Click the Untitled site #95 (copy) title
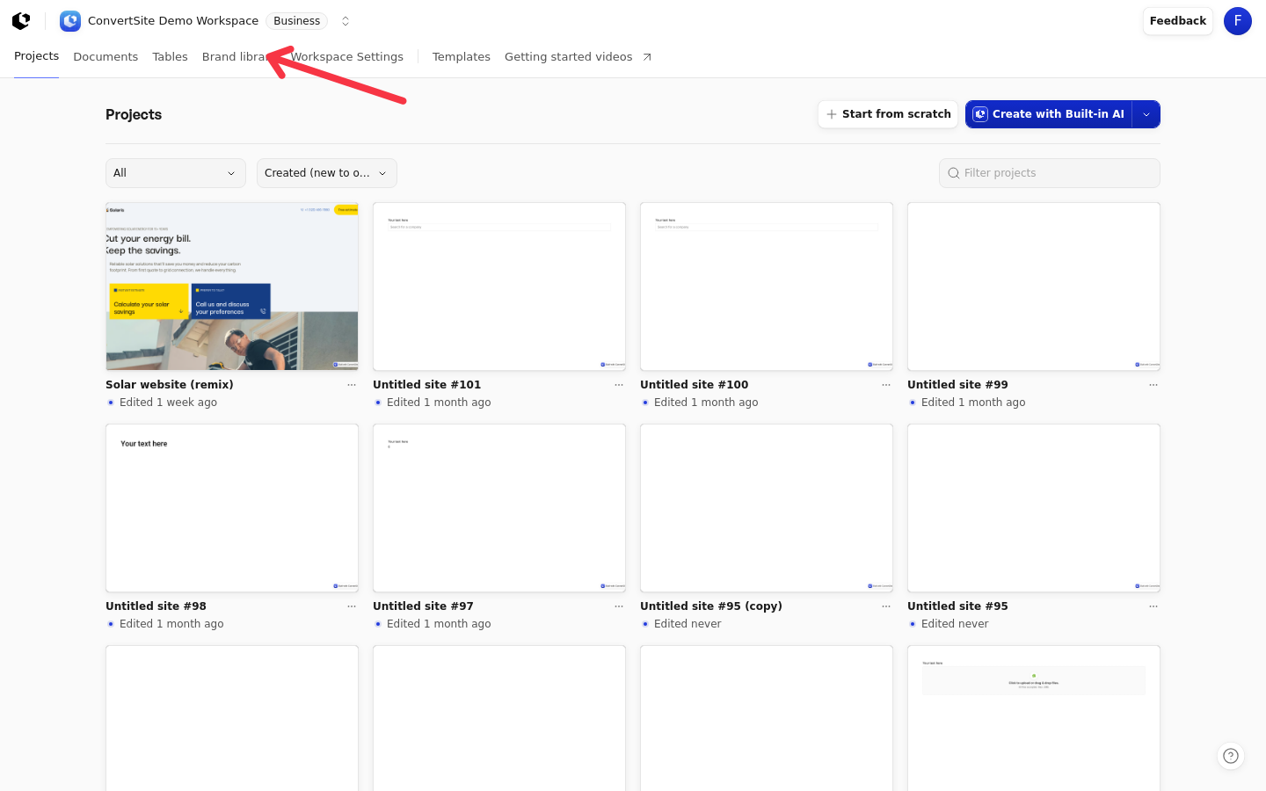1266x791 pixels. point(711,606)
